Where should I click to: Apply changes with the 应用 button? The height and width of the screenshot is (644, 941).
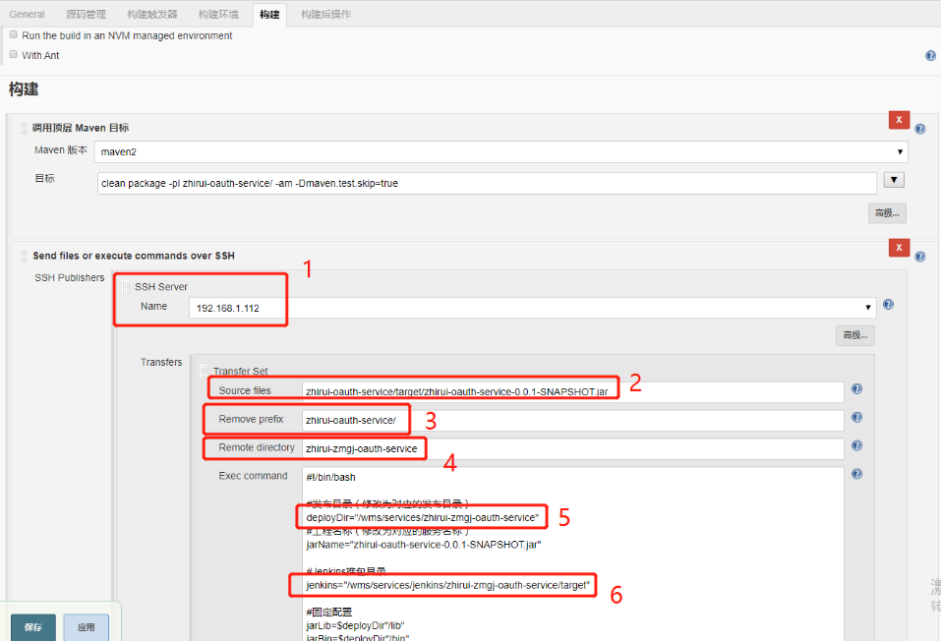(86, 626)
